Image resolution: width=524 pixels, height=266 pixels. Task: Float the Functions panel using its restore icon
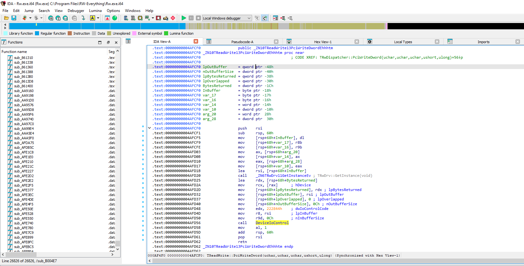pyautogui.click(x=108, y=42)
